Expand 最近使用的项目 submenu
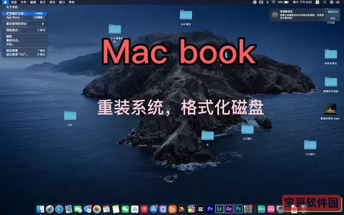 pos(24,24)
